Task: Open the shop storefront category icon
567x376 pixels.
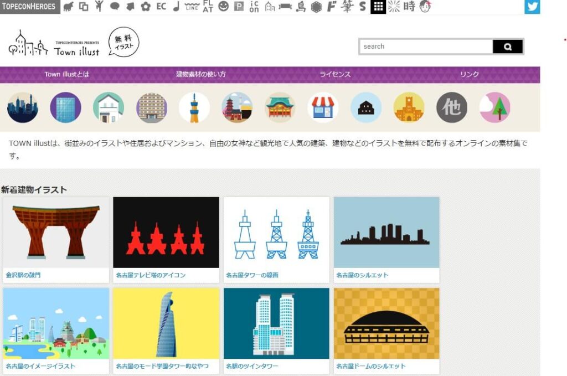Action: [x=324, y=108]
